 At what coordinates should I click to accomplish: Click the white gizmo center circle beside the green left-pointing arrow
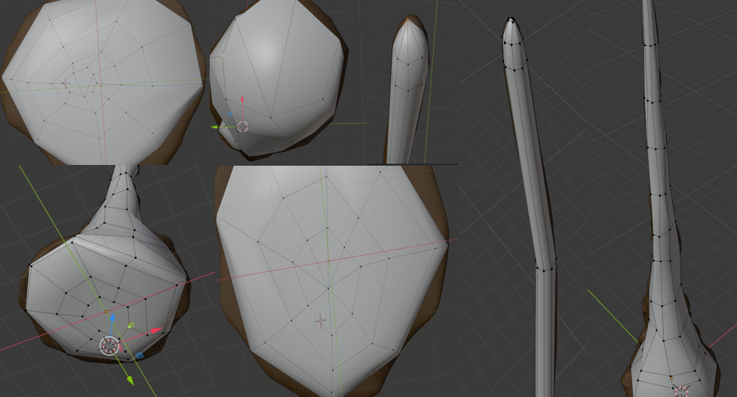[243, 127]
